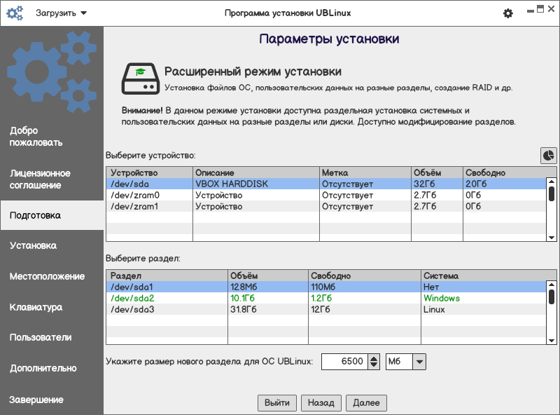Viewport: 560px width, 415px height.
Task: Select the Подготовка step in sidebar
Action: [x=52, y=215]
